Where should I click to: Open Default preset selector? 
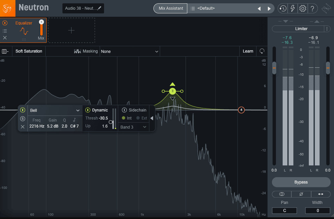point(222,8)
